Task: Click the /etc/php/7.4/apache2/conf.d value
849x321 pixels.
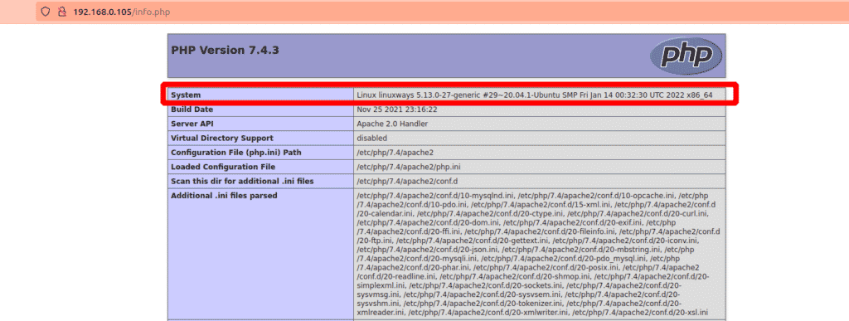Action: click(x=408, y=181)
